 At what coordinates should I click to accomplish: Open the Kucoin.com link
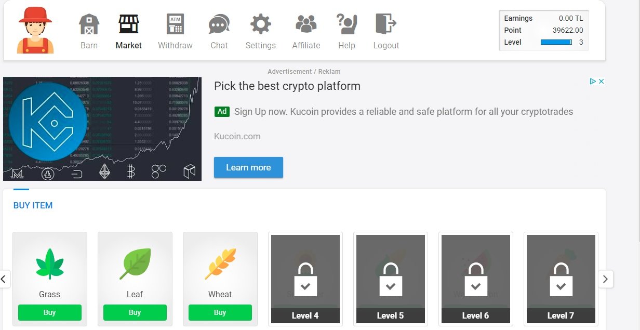point(237,136)
